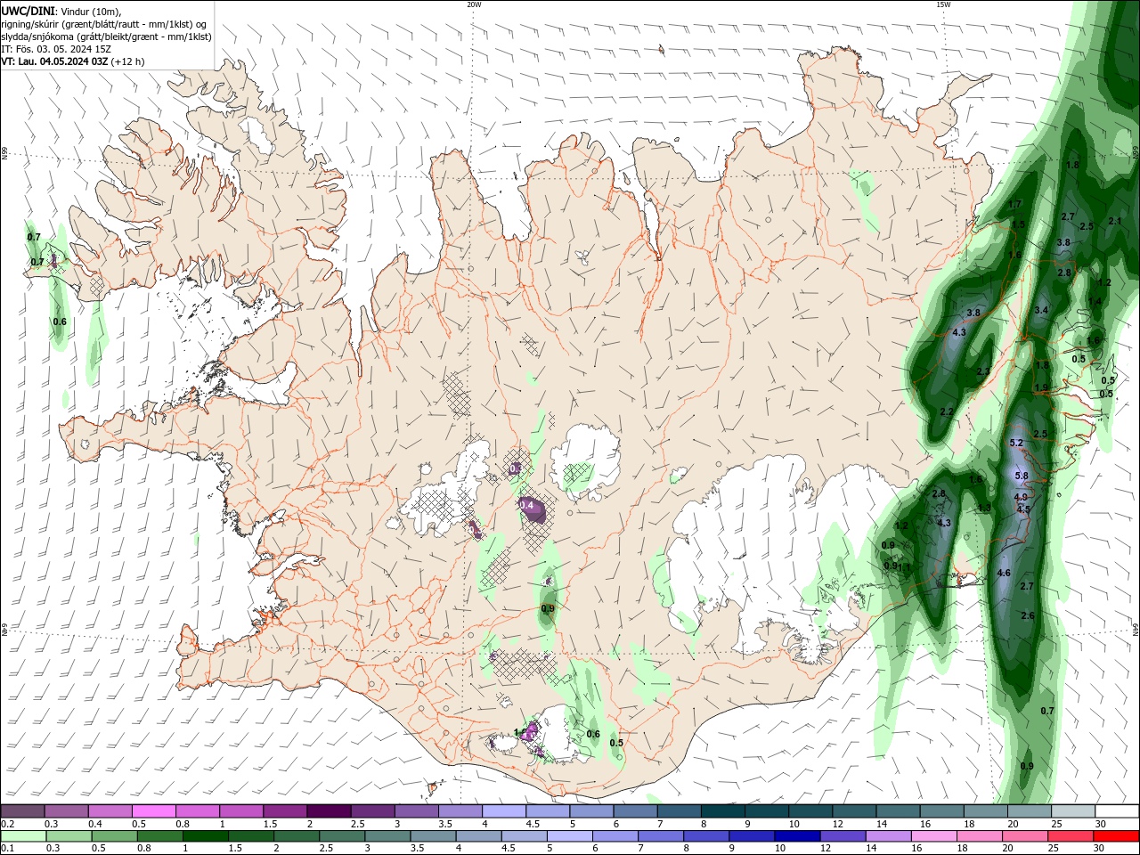Screen dimensions: 1140x855
Task: Click the 'rigning/skúrir' legend description line
Action: click(104, 24)
